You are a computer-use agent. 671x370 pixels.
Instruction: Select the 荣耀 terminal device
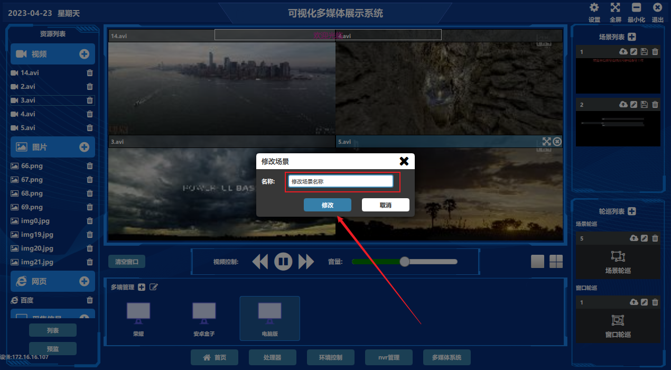(x=138, y=318)
